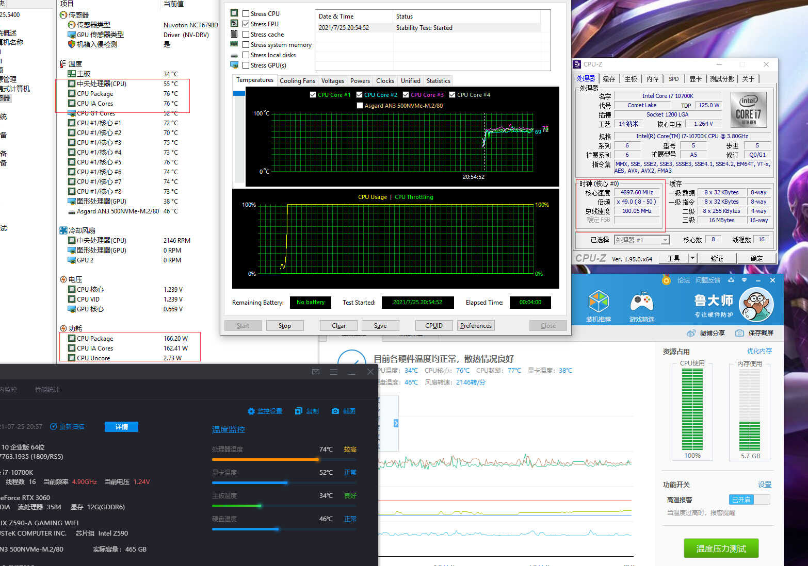The image size is (808, 566).
Task: Click the 微博分享 share icon
Action: (x=691, y=333)
